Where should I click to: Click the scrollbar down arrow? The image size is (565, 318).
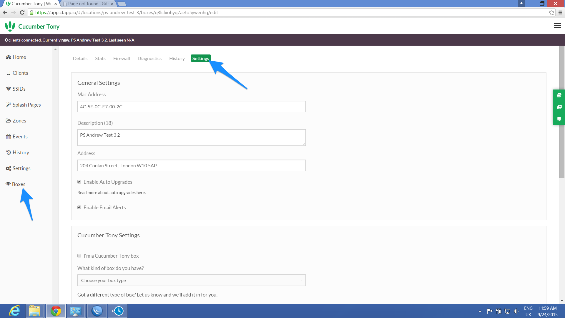(562, 301)
